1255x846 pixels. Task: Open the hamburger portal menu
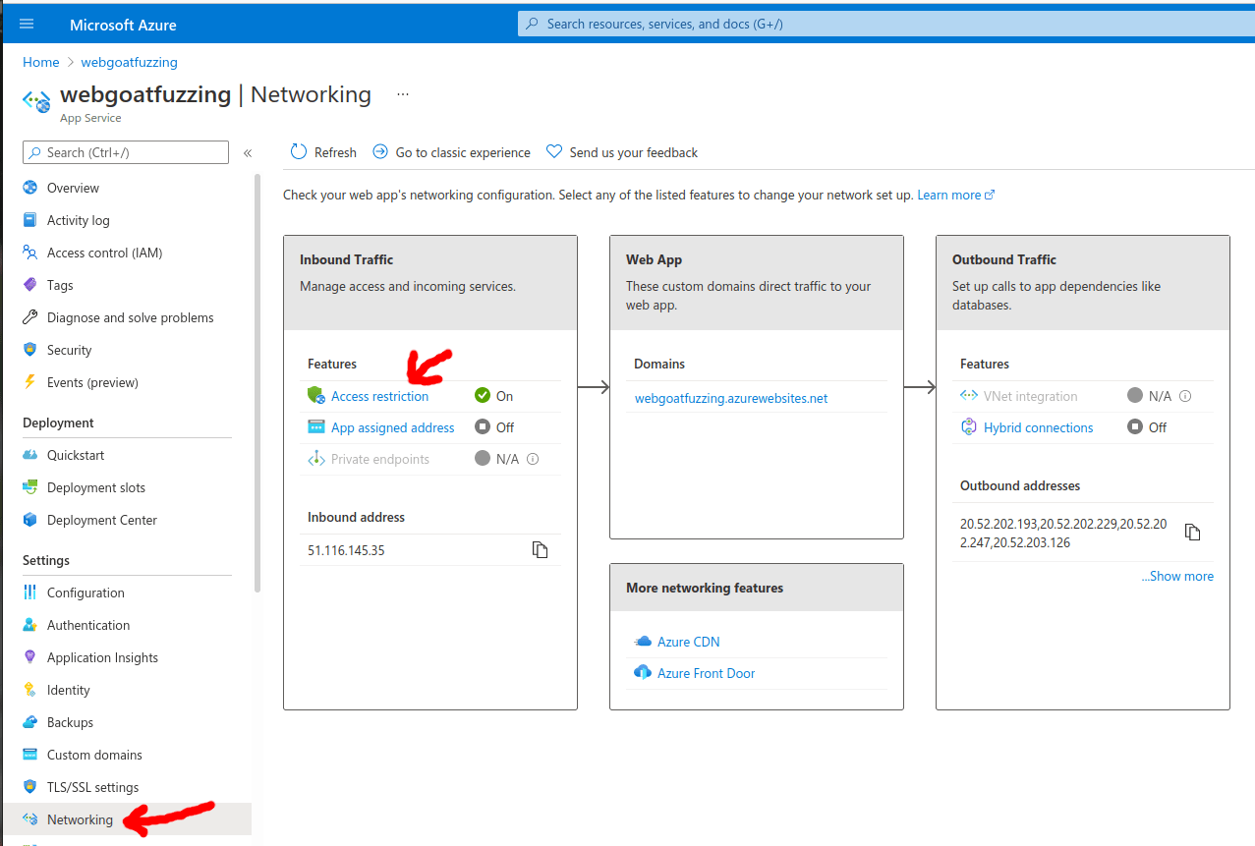(27, 24)
